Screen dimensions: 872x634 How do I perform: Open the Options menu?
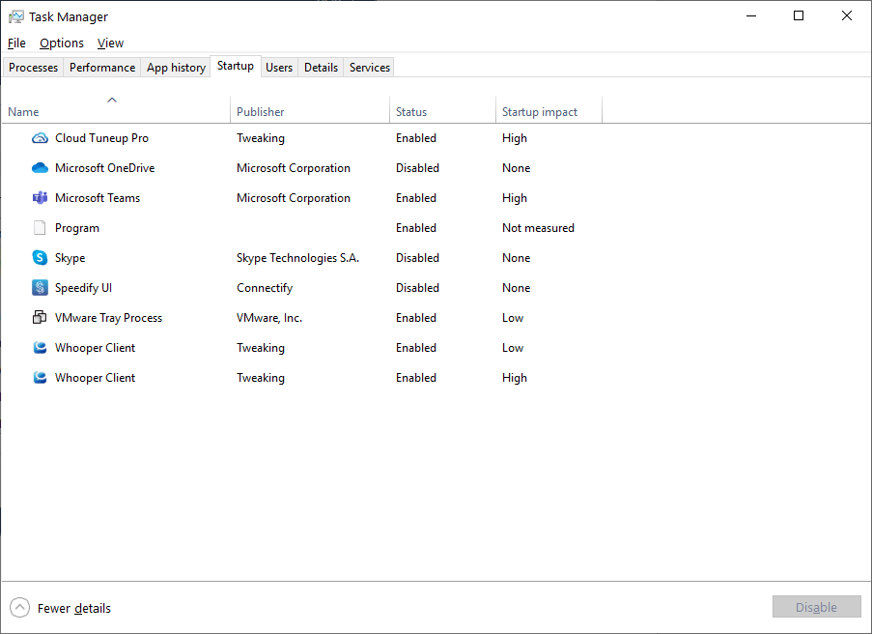click(x=61, y=43)
